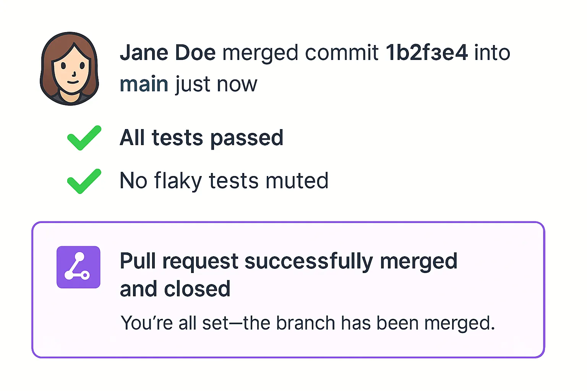Screen dimensions: 587x391
Task: Click the purple merge icon
Action: coord(78,267)
